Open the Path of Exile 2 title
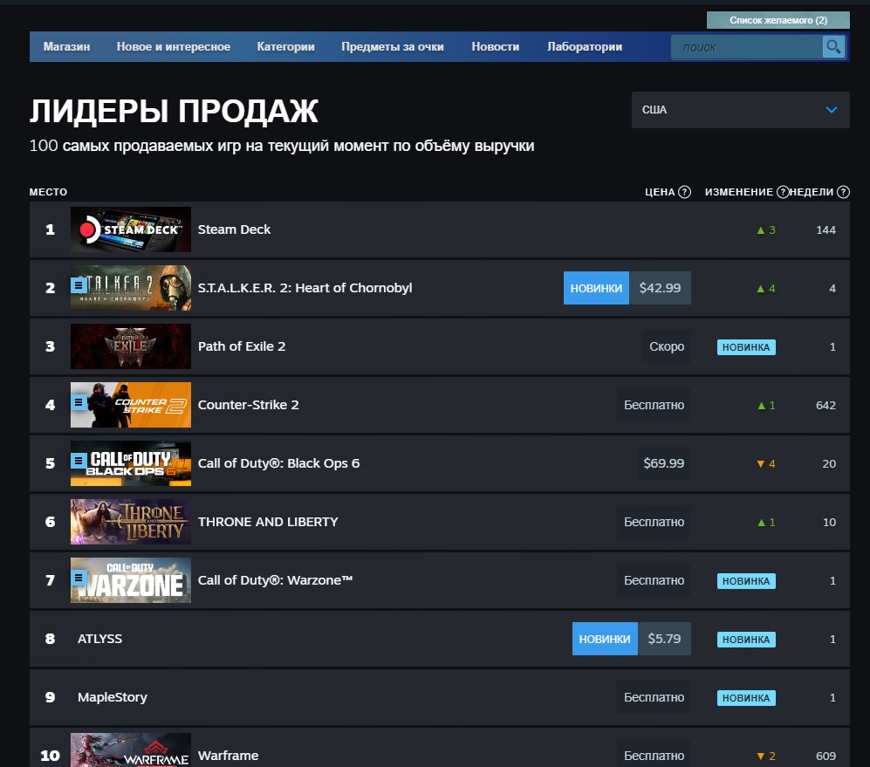The image size is (870, 767). point(242,346)
